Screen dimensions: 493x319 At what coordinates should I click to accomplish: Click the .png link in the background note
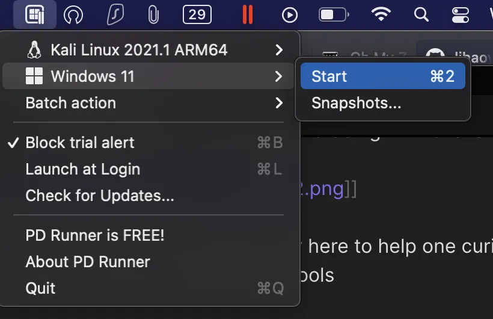[322, 189]
